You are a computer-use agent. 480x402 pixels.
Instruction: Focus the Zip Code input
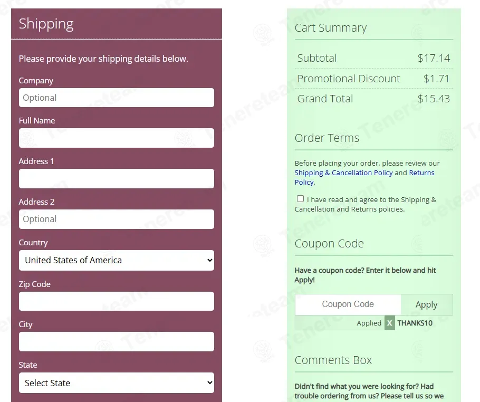click(x=116, y=301)
